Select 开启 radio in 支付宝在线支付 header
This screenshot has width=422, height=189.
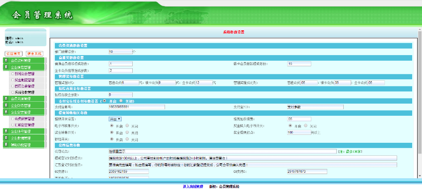[104, 101]
